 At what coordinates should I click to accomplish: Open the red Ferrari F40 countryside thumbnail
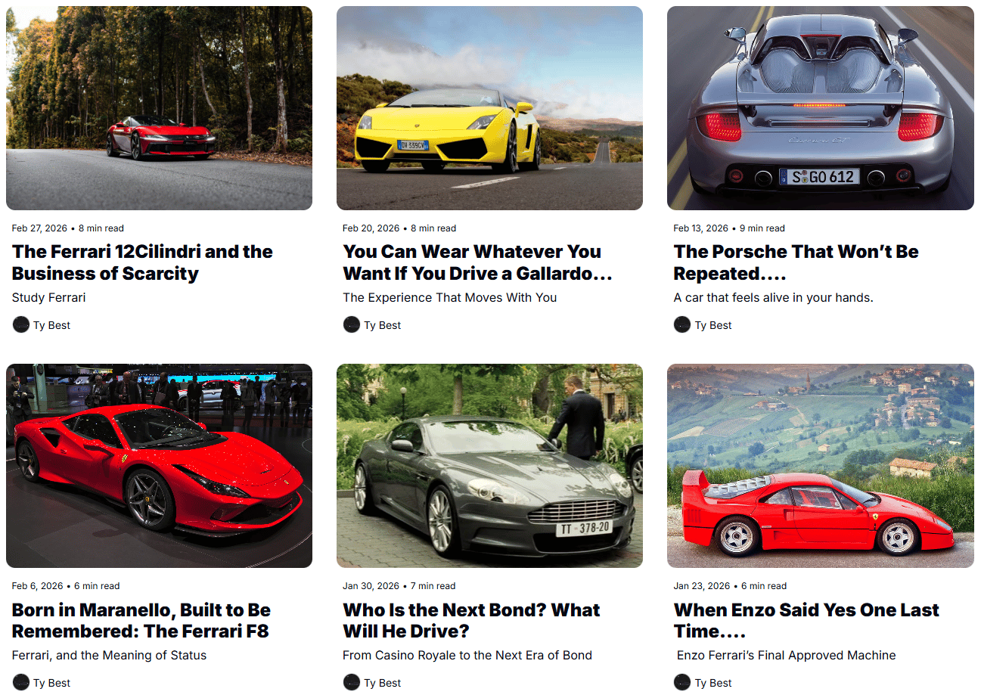pyautogui.click(x=821, y=466)
